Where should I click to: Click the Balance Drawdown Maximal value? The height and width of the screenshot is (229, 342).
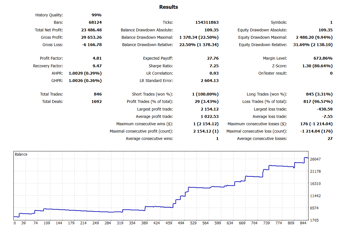(199, 37)
